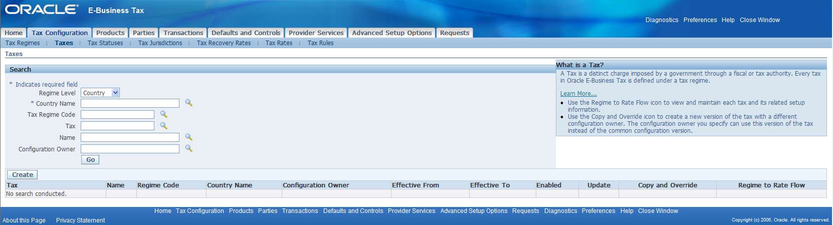The image size is (833, 225).
Task: Open the Tax Regime Code lookup icon
Action: tap(163, 114)
